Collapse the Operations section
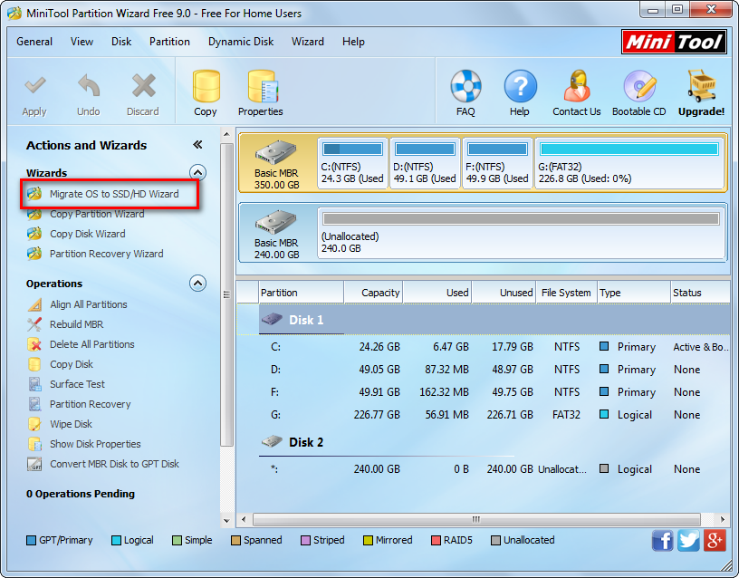Viewport: 739px width, 578px height. [x=198, y=284]
